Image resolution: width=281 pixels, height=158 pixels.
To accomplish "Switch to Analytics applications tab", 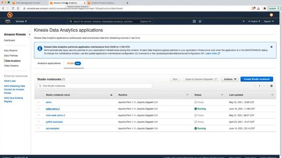I will 49,63.
